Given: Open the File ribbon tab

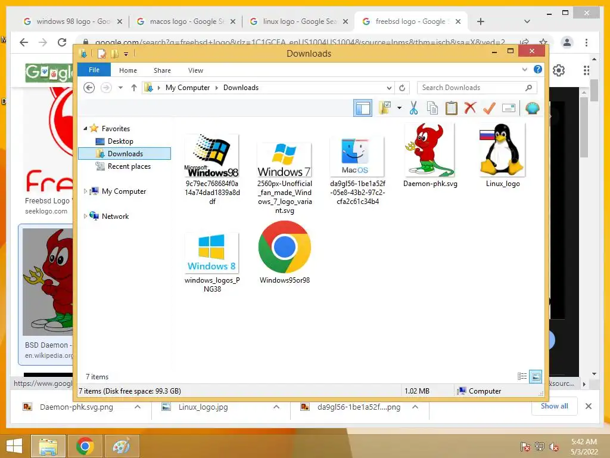Looking at the screenshot, I should [94, 70].
